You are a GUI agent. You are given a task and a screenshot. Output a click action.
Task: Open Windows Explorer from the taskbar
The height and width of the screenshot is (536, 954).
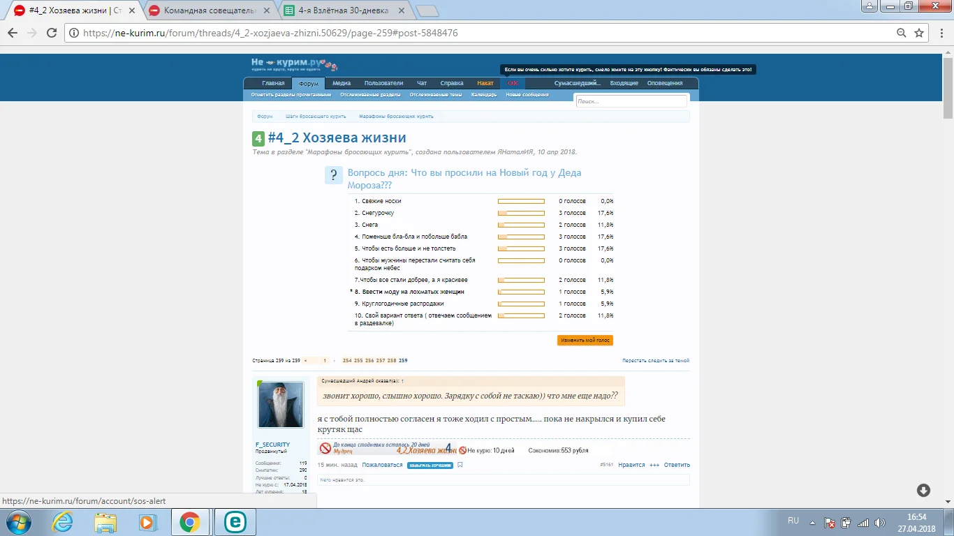[105, 521]
